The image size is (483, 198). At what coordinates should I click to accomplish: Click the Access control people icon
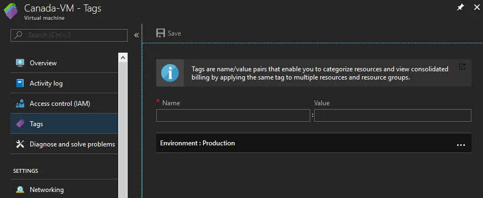(20, 104)
